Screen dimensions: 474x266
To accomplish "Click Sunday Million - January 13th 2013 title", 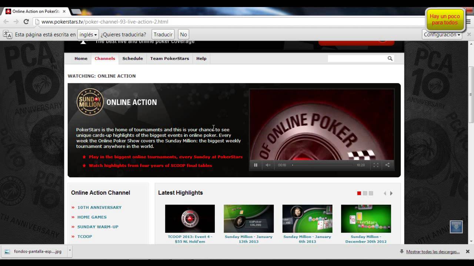I will point(248,239).
